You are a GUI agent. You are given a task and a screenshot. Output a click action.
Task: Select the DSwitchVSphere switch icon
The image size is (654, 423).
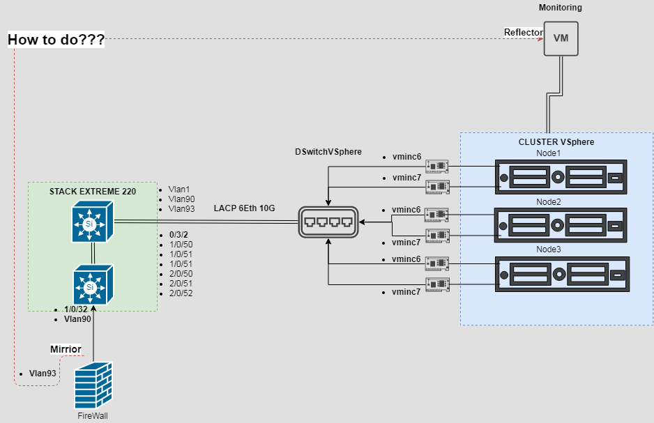pyautogui.click(x=328, y=222)
